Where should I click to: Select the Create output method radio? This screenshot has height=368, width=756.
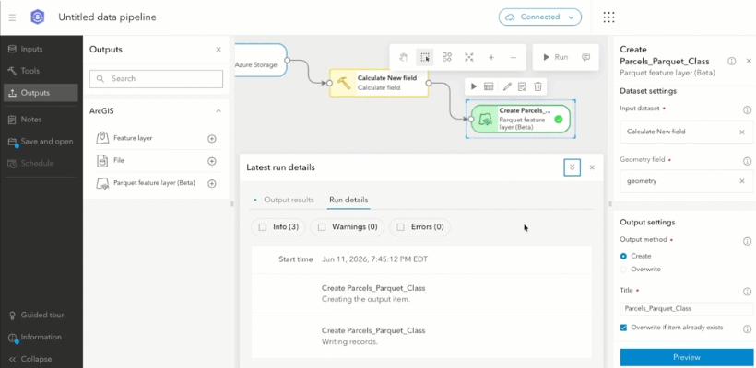coord(623,257)
